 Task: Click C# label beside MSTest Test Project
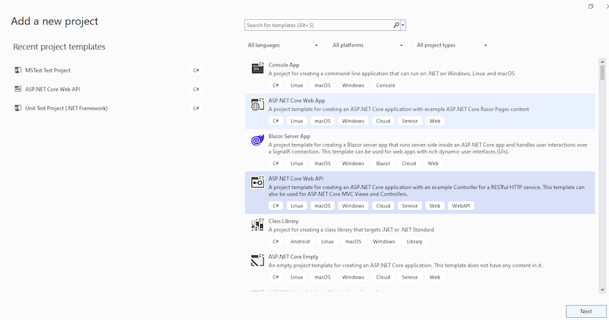point(196,70)
